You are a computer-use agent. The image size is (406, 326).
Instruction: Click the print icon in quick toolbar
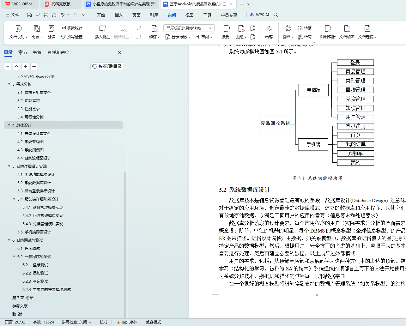[x=46, y=15]
